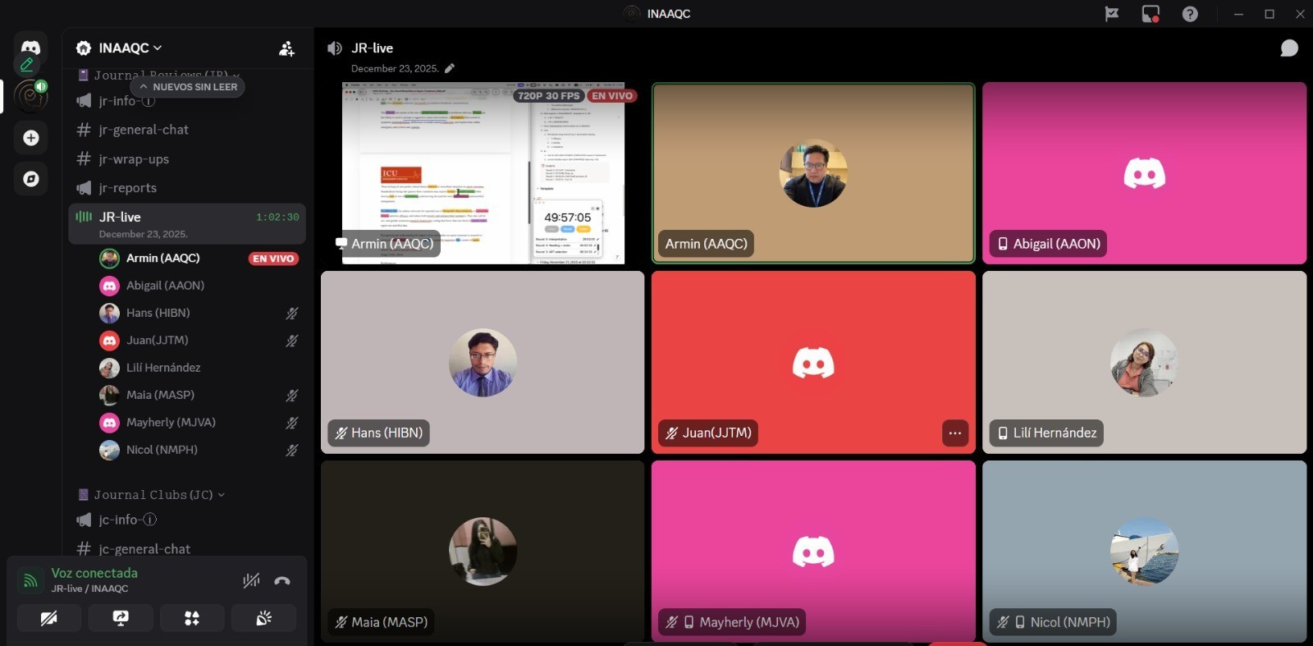The height and width of the screenshot is (646, 1313).
Task: Disconnect from voice with hang-up icon
Action: coord(282,581)
